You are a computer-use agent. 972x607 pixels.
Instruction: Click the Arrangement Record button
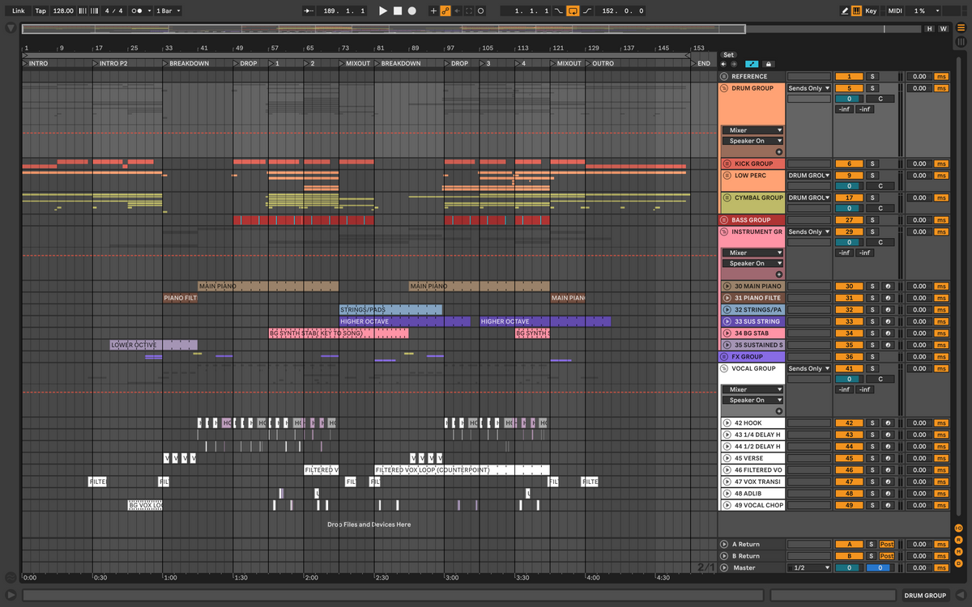(x=412, y=11)
